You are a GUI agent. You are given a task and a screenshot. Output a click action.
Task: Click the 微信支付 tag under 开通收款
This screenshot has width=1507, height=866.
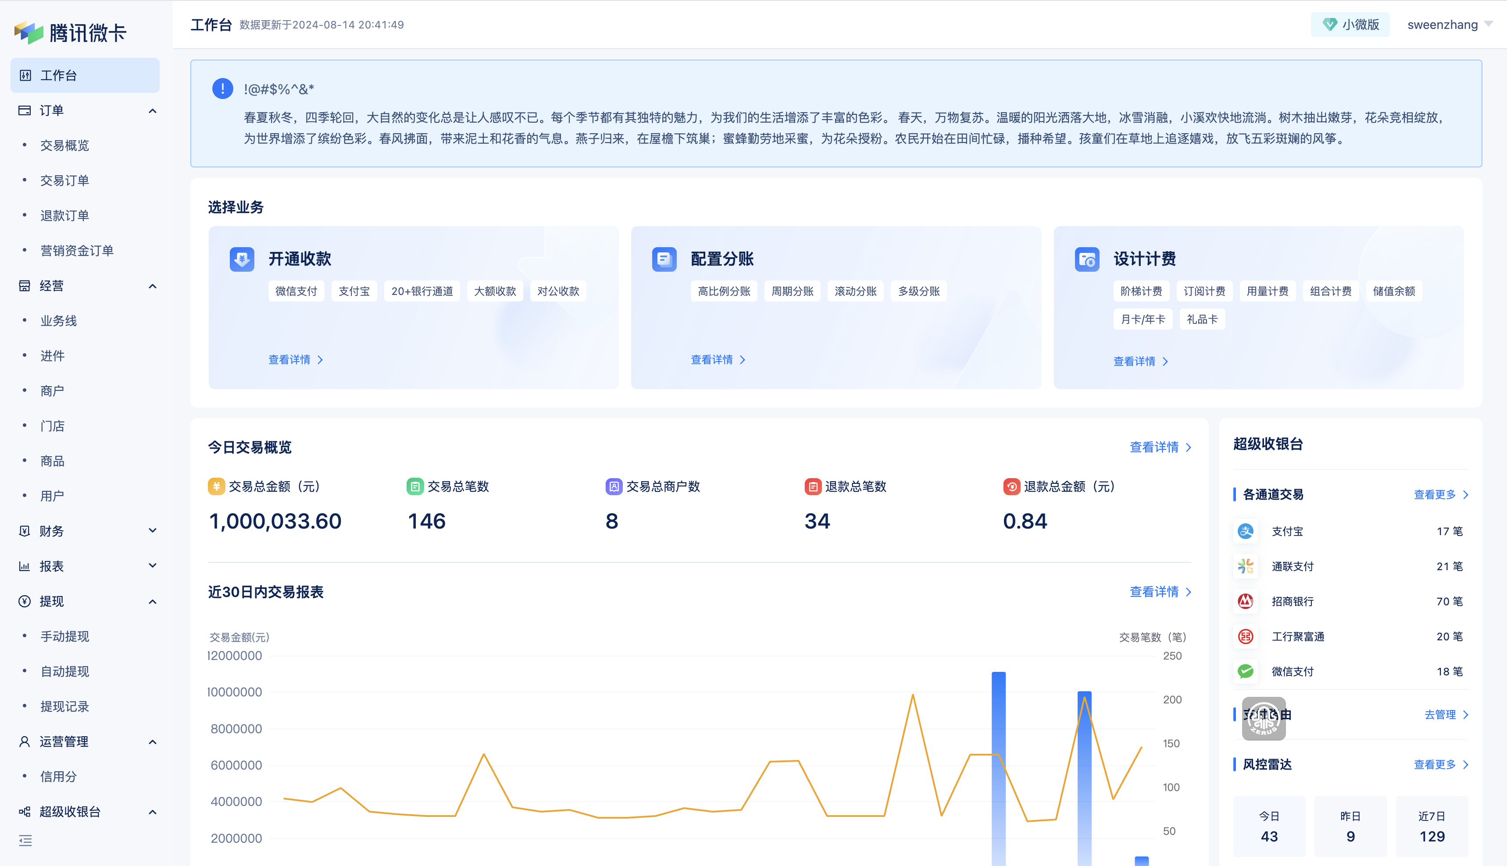click(x=296, y=291)
